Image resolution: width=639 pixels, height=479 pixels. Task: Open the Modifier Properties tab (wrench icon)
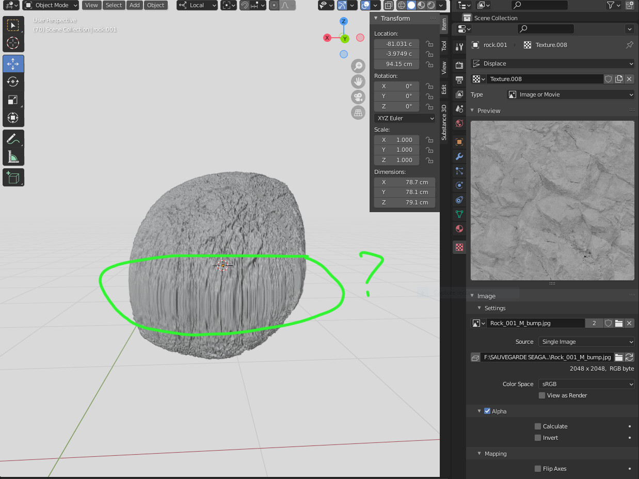pyautogui.click(x=459, y=156)
